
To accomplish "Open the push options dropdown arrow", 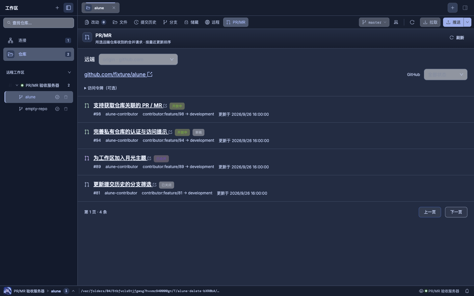I will (x=467, y=22).
